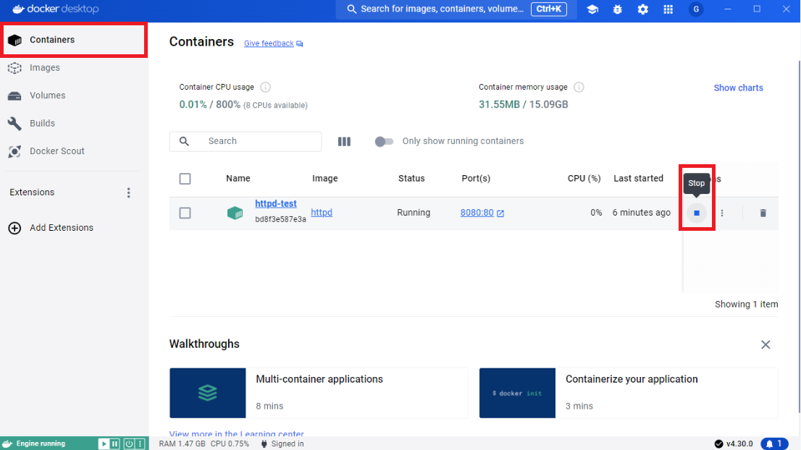This screenshot has width=801, height=450.
Task: Sort by Image column header
Action: (325, 178)
